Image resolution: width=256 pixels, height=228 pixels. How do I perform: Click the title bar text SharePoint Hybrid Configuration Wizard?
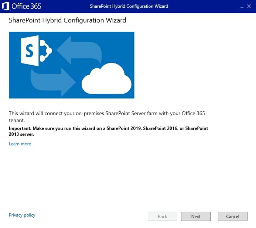click(x=129, y=6)
